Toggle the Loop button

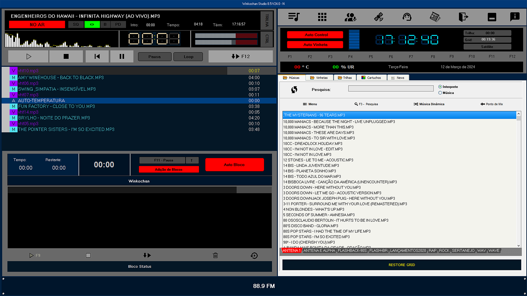(x=188, y=57)
